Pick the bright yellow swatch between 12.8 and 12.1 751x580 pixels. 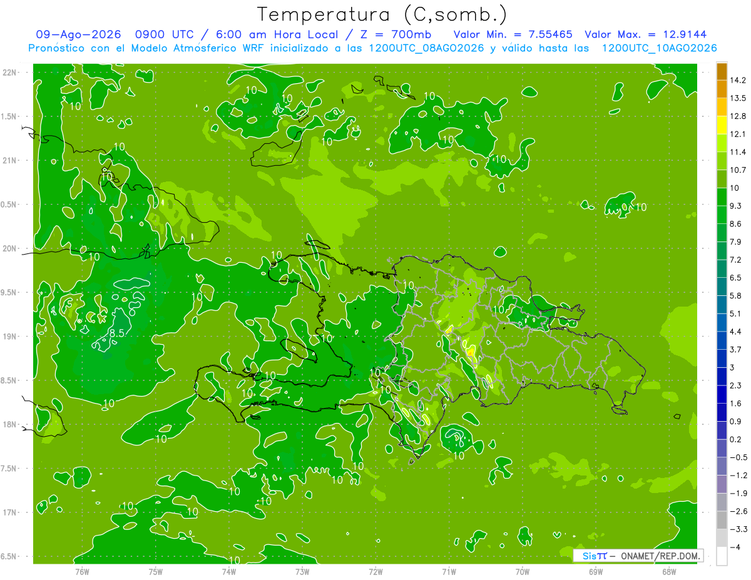coord(722,125)
